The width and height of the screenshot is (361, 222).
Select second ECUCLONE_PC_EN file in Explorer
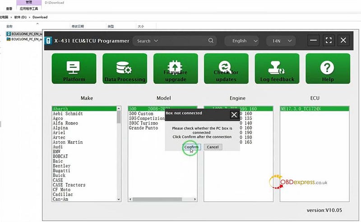pos(24,39)
